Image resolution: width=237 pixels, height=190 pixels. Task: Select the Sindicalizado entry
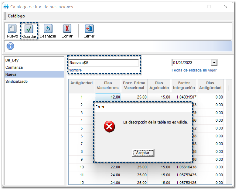click(16, 82)
